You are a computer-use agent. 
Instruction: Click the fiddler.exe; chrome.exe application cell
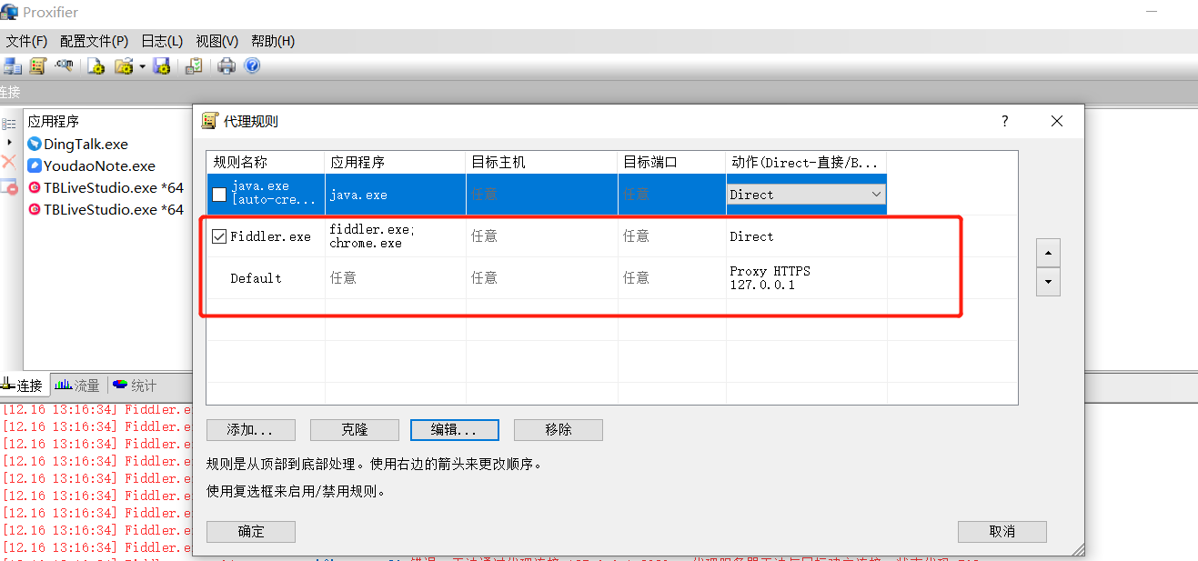click(396, 236)
